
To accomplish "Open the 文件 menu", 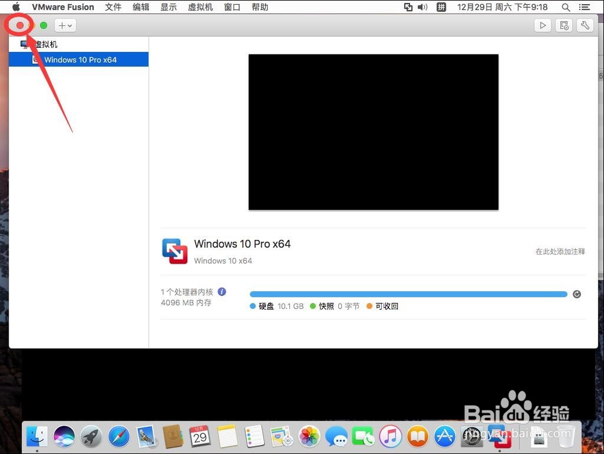I will [114, 7].
